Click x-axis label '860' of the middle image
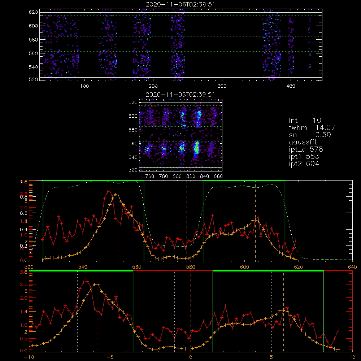Image resolution: width=361 pixels, height=361 pixels. coord(218,177)
